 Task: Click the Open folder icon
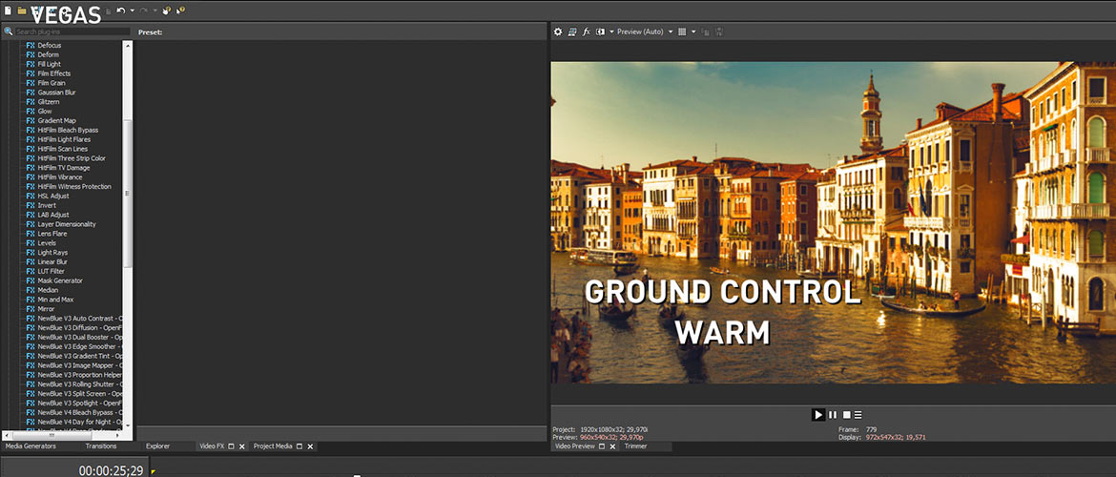click(x=22, y=10)
